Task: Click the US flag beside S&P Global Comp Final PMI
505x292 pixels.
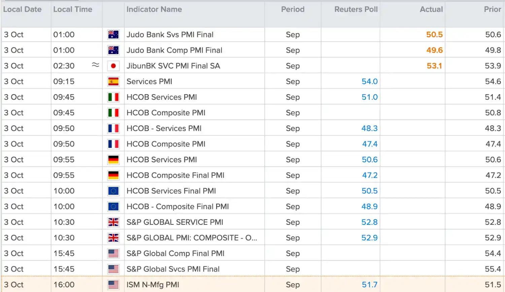Action: click(x=113, y=253)
